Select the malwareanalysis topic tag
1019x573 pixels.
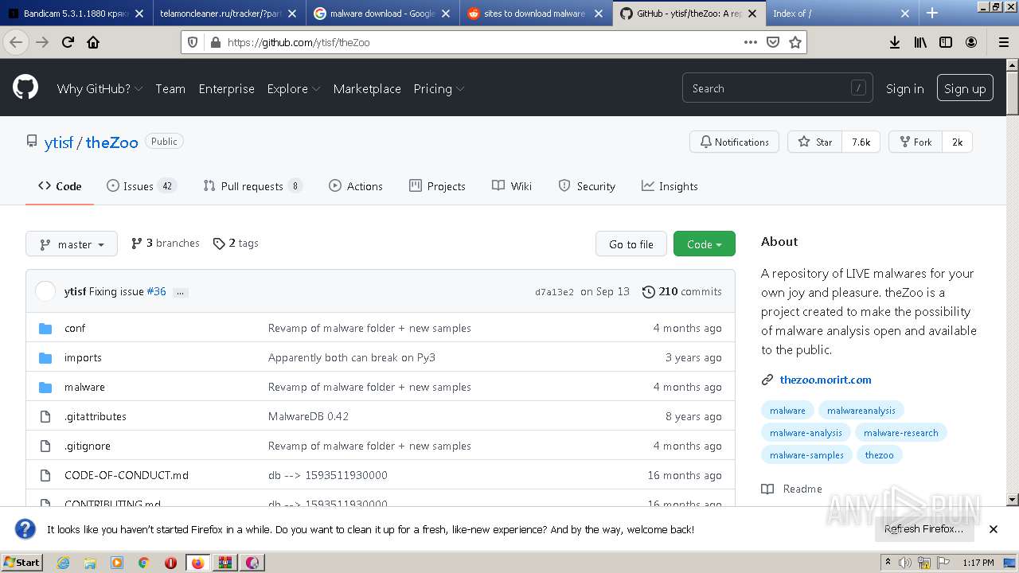(x=861, y=411)
